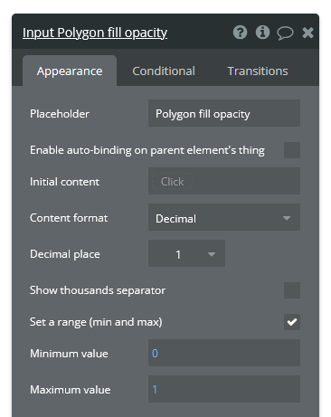Open the comments speech bubble icon
Viewport: 331px width, 417px height.
coord(285,33)
